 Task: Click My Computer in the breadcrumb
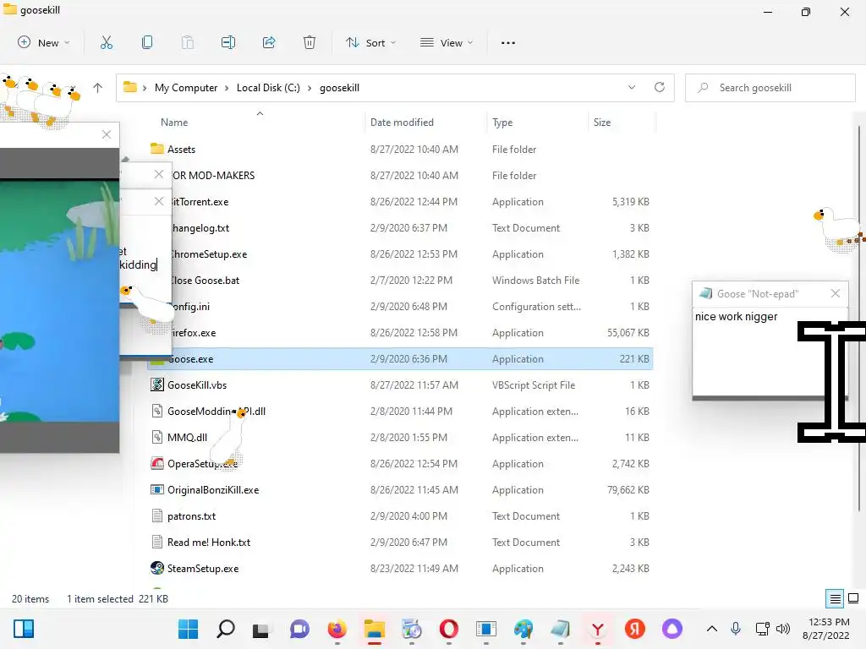pyautogui.click(x=186, y=88)
